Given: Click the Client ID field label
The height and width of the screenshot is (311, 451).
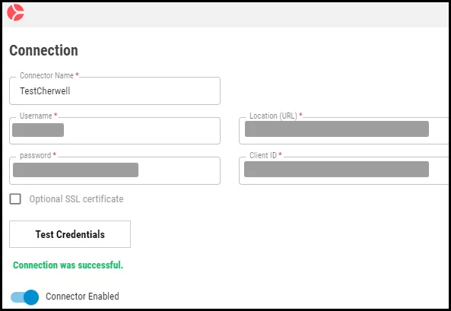Looking at the screenshot, I should (263, 155).
